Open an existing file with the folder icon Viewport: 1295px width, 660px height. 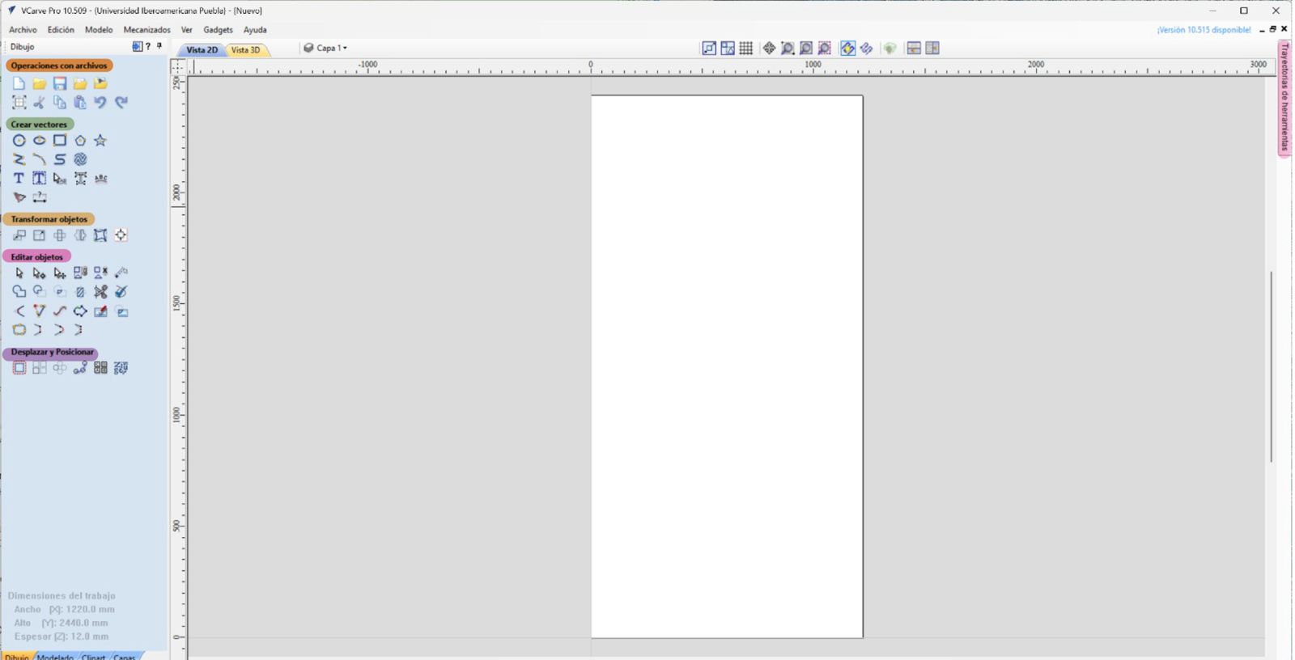pos(39,83)
